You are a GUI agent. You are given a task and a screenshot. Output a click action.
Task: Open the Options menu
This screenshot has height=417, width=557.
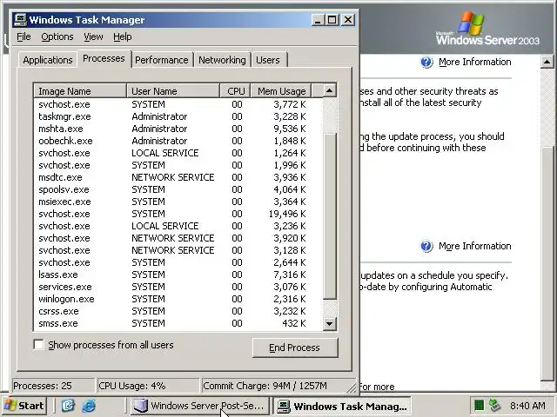point(57,36)
